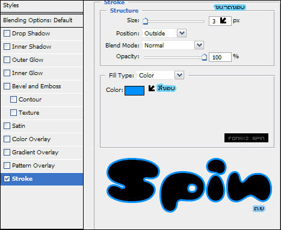This screenshot has width=281, height=230.
Task: Expand the Blend Mode dropdown
Action: (x=199, y=45)
